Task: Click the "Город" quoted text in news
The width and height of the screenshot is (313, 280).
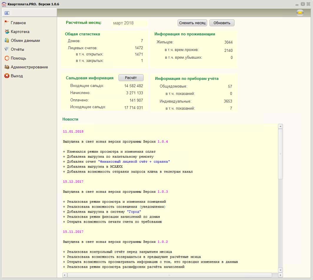Action: tap(134, 212)
